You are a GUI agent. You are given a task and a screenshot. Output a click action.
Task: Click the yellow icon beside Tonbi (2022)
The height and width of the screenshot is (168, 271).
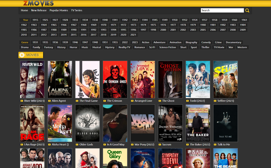coord(188,101)
